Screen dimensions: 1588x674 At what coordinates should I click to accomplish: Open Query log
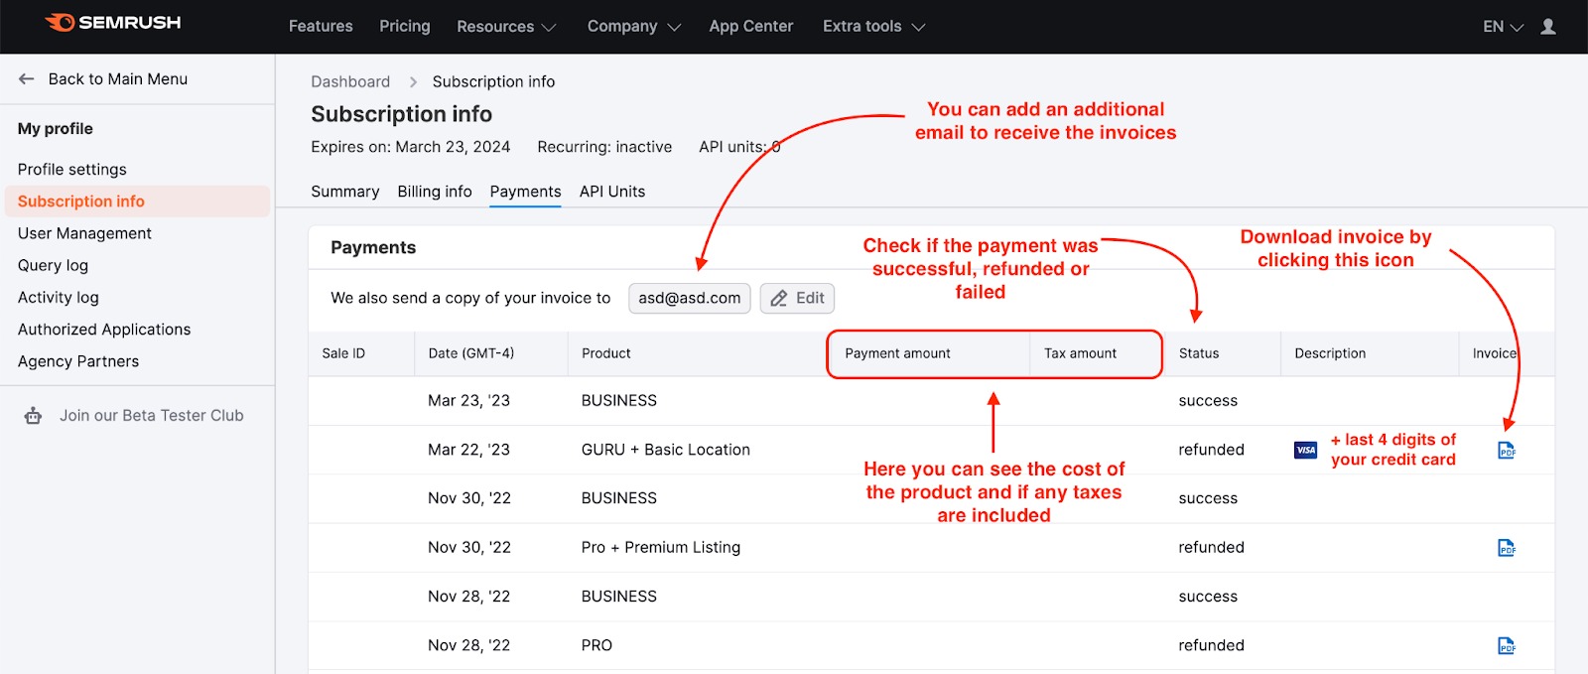tap(53, 265)
